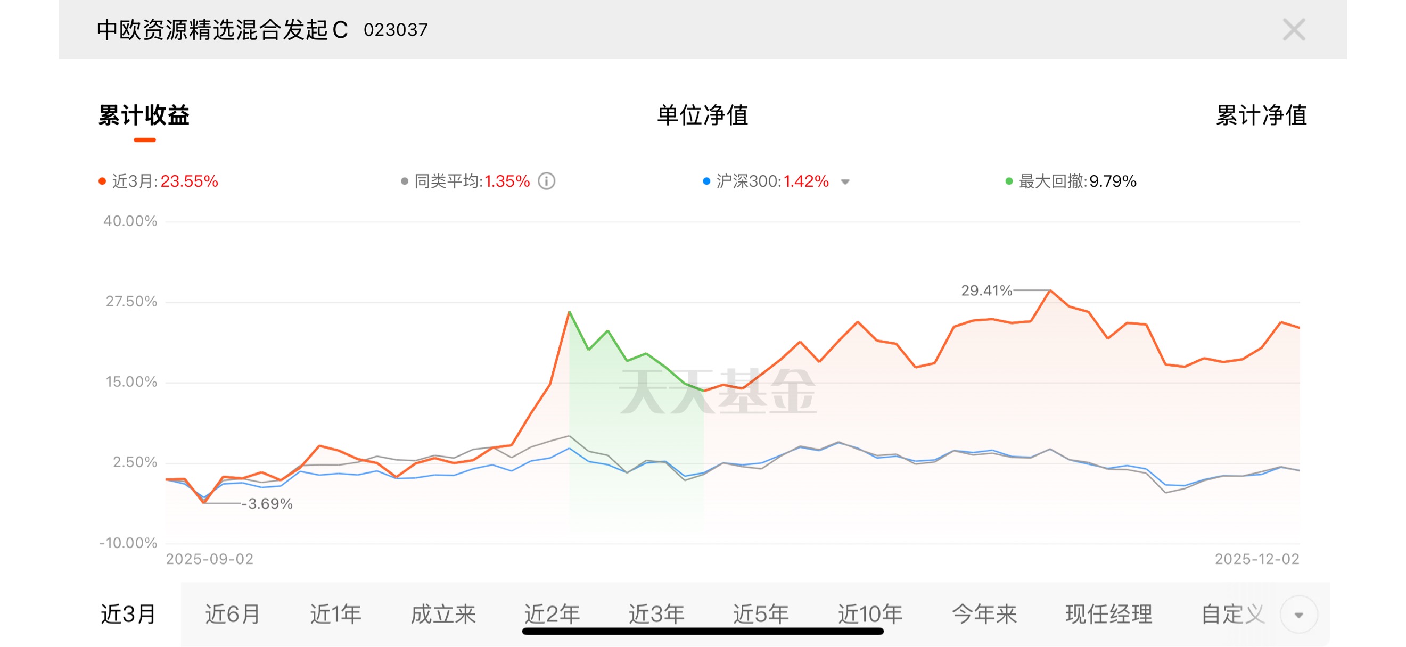1406x647 pixels.
Task: Toggle the orange 近3月 legend dot
Action: 102,181
